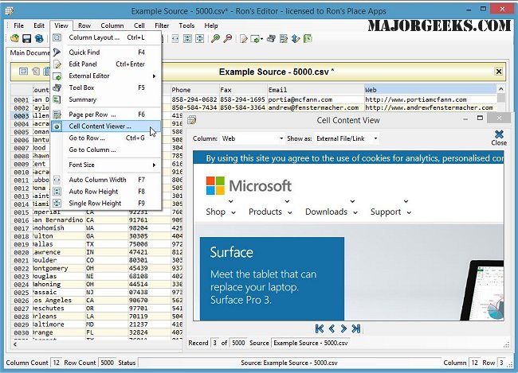The height and width of the screenshot is (373, 518).
Task: Click the Save floppy disk toolbar icon
Action: coord(26,39)
